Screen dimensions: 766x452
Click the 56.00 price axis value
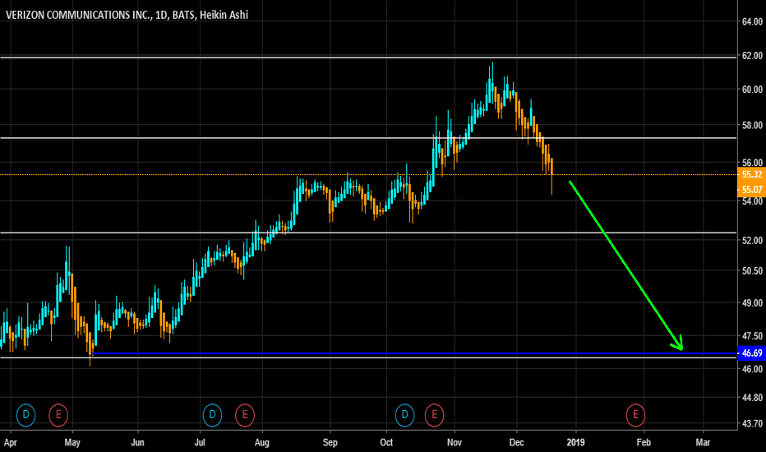(752, 163)
